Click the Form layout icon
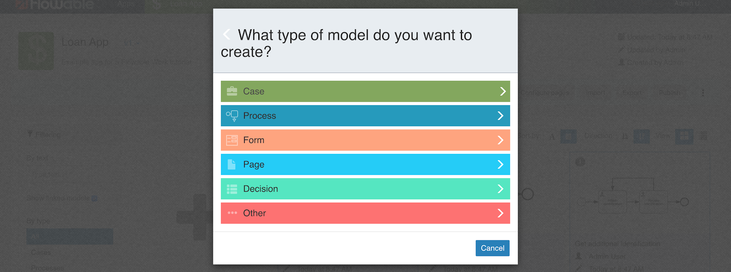The image size is (731, 272). pos(232,140)
